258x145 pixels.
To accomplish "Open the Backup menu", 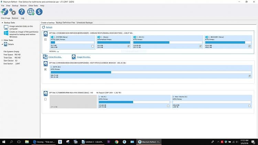I will [15, 5].
